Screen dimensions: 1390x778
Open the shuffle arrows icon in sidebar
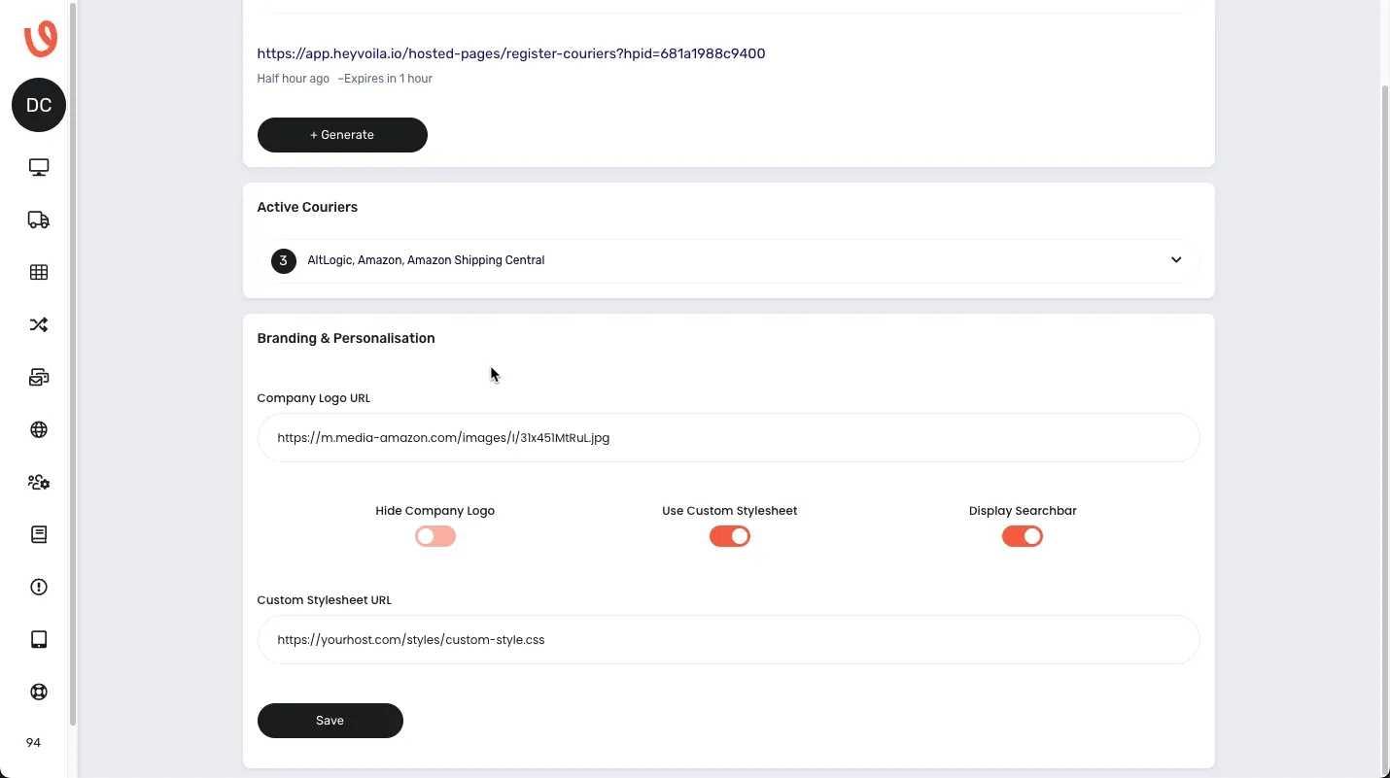point(39,324)
